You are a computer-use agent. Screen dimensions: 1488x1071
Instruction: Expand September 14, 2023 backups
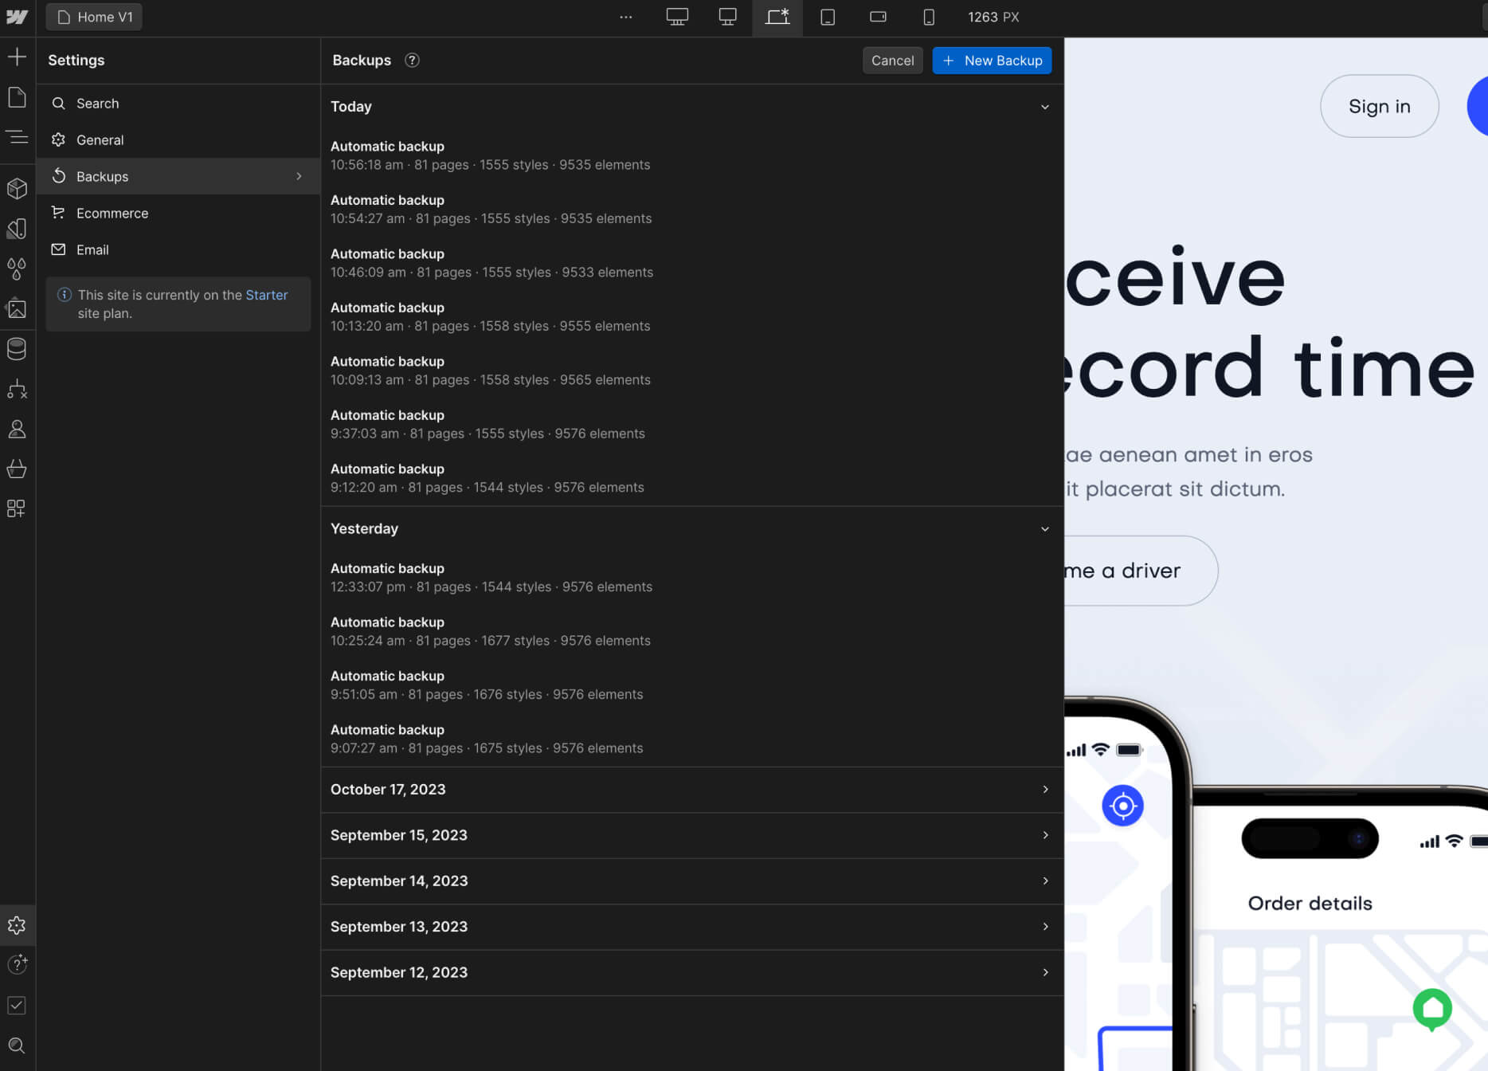click(691, 881)
